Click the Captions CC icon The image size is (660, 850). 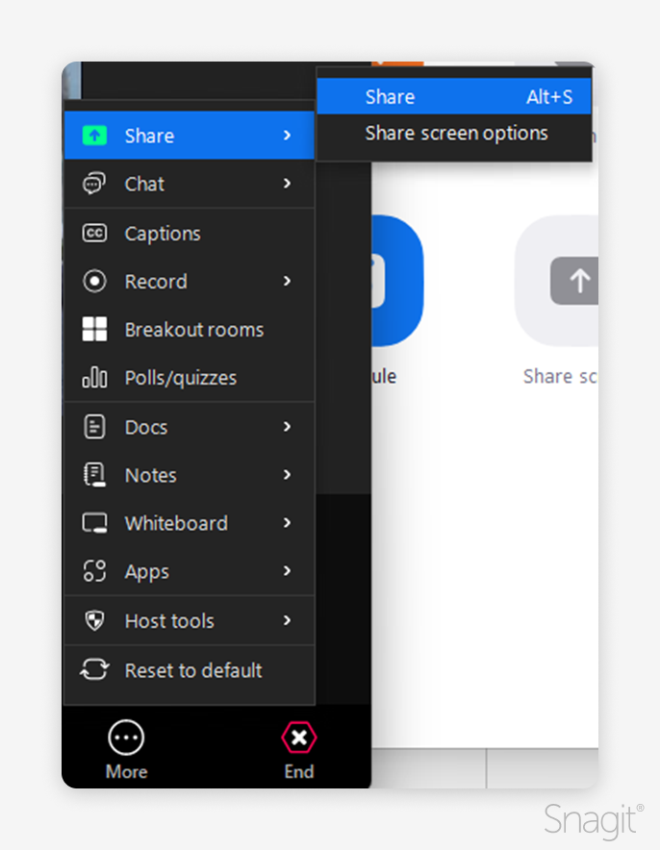(94, 234)
